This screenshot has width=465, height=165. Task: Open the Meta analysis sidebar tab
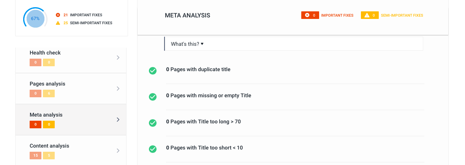click(x=71, y=120)
